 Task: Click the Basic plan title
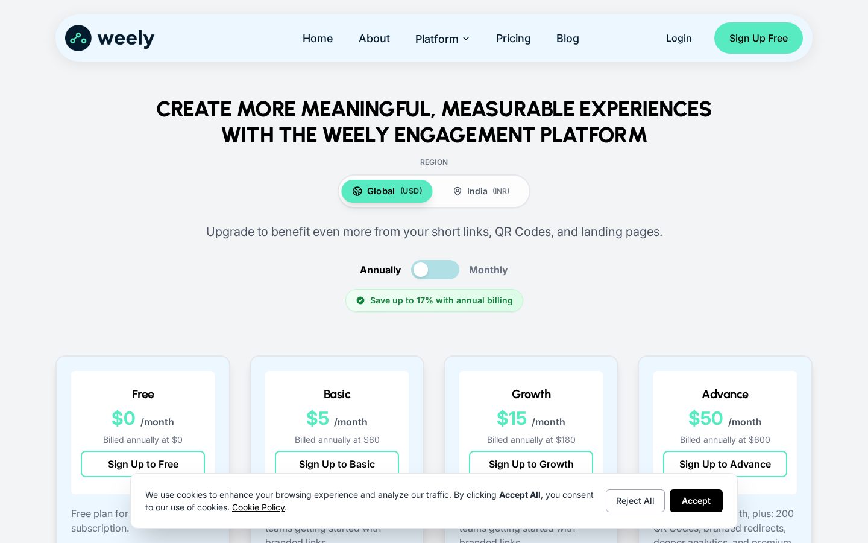[x=337, y=394]
